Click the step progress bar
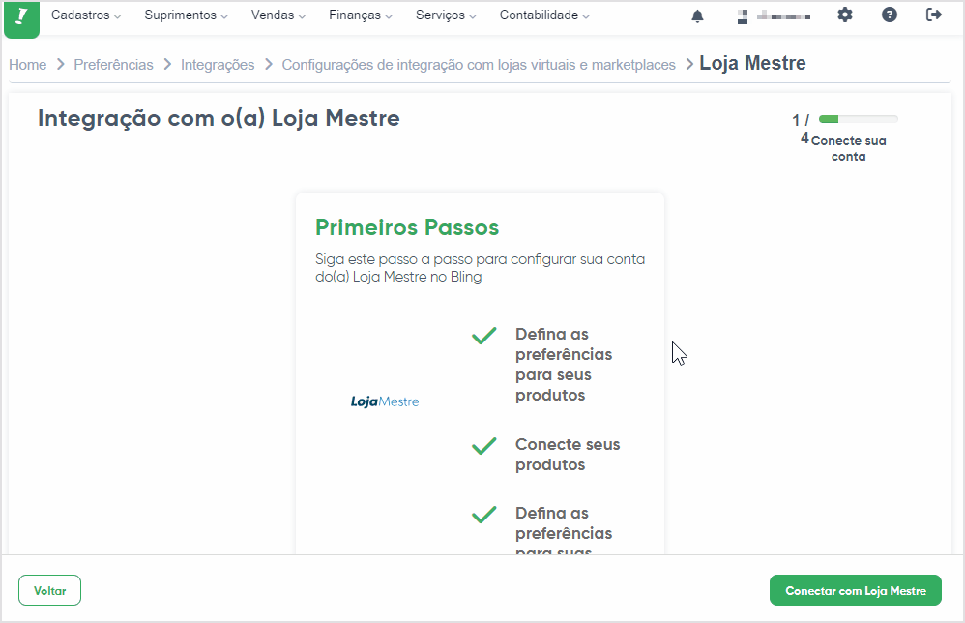 859,119
